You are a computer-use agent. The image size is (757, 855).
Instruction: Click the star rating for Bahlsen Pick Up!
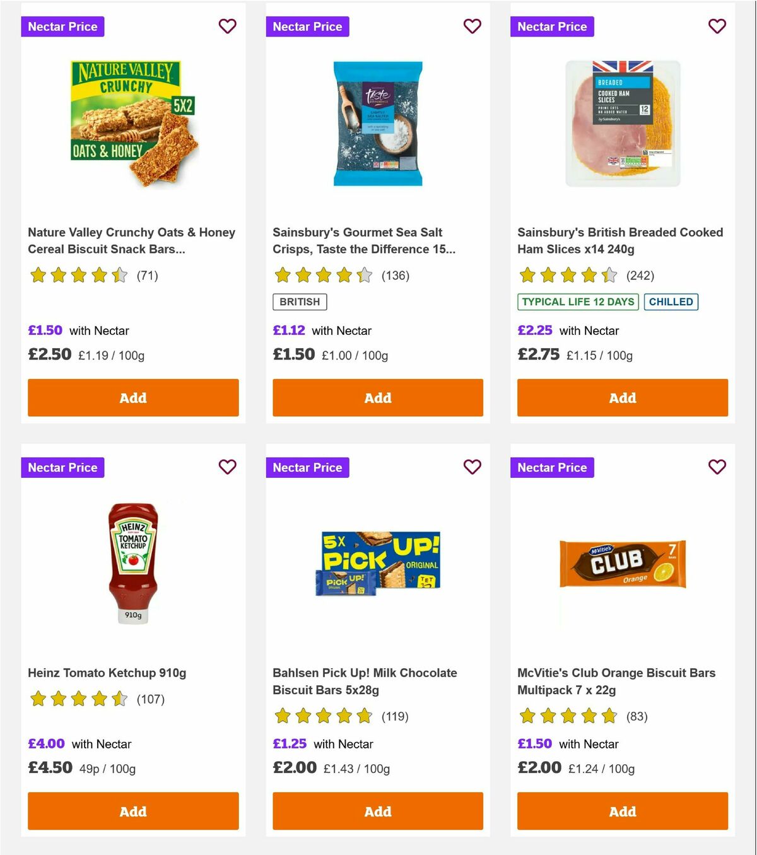pos(322,716)
